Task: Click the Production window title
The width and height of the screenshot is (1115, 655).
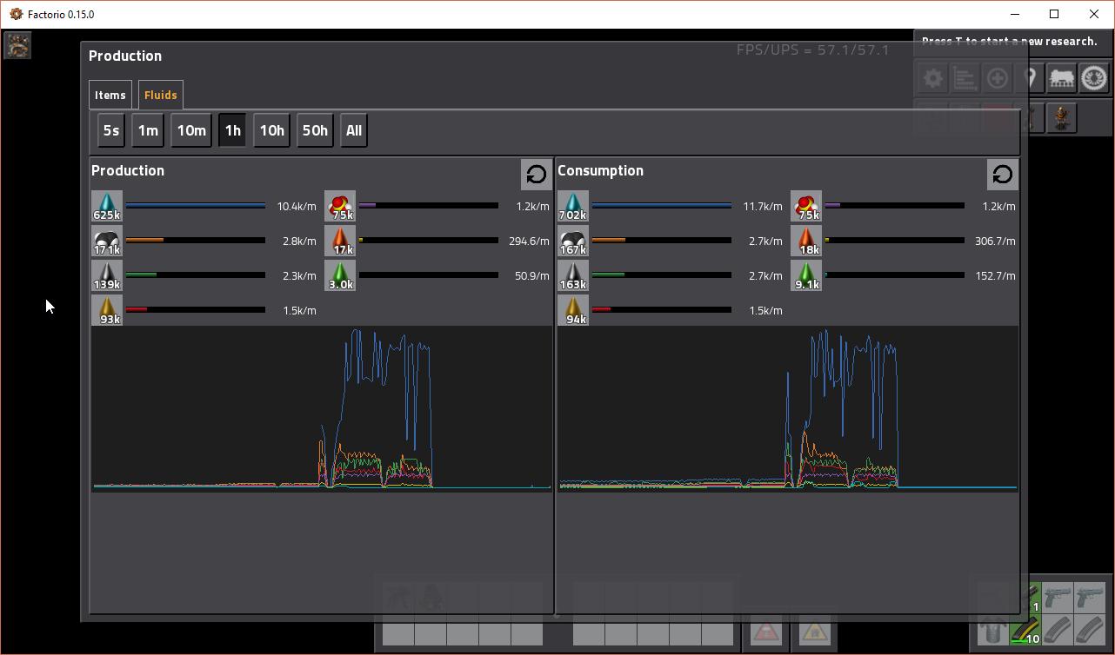Action: pos(125,56)
